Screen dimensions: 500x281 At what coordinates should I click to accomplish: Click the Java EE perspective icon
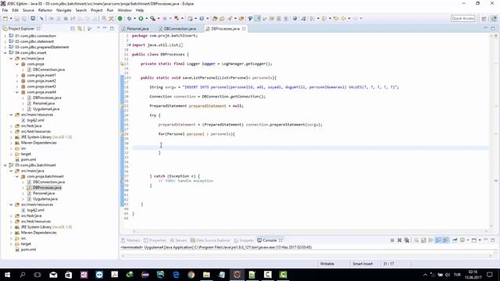(494, 19)
